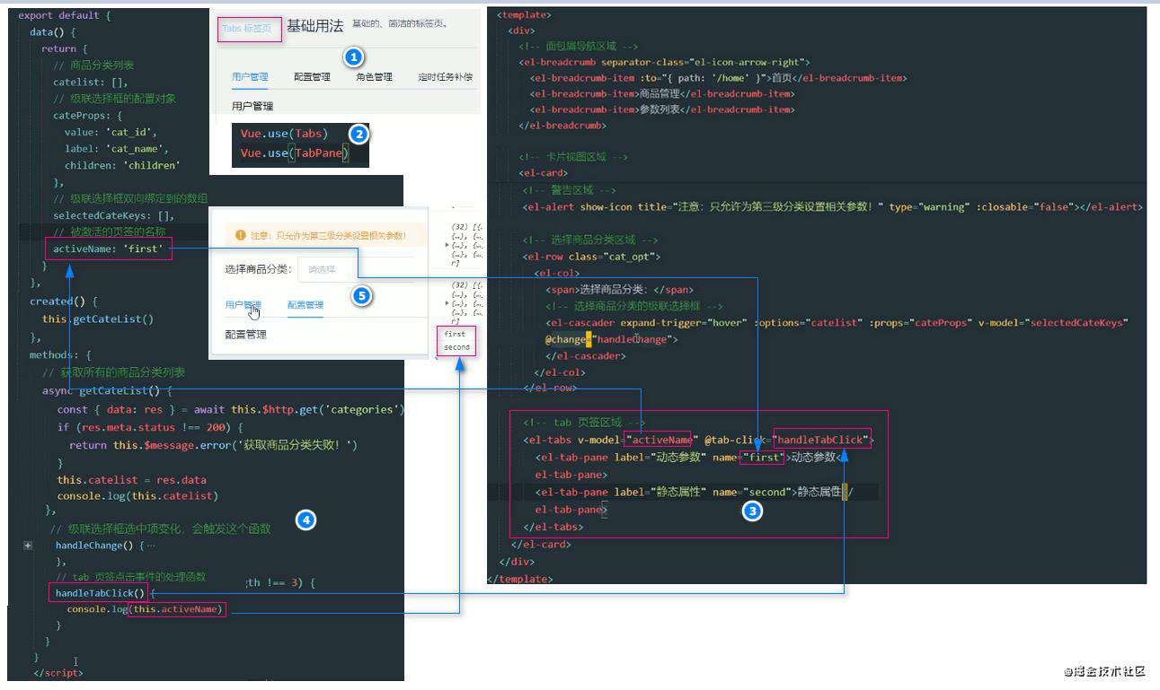Click the label: 'cat_name' line
1160x690 pixels.
point(117,149)
